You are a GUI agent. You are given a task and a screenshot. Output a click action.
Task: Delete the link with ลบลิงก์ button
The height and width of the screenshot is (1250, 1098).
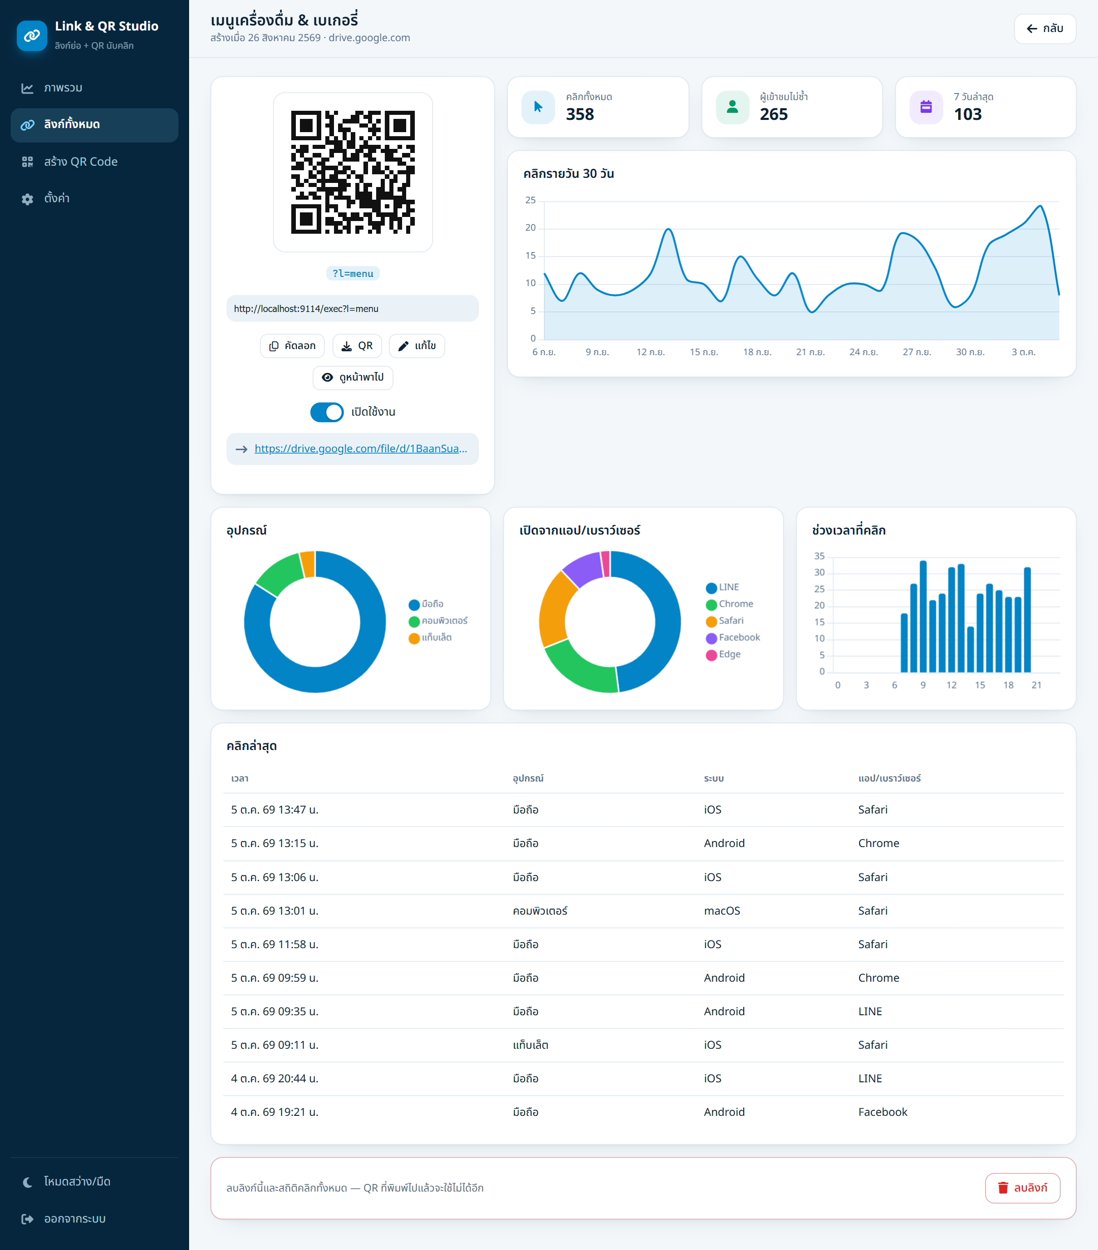1022,1188
